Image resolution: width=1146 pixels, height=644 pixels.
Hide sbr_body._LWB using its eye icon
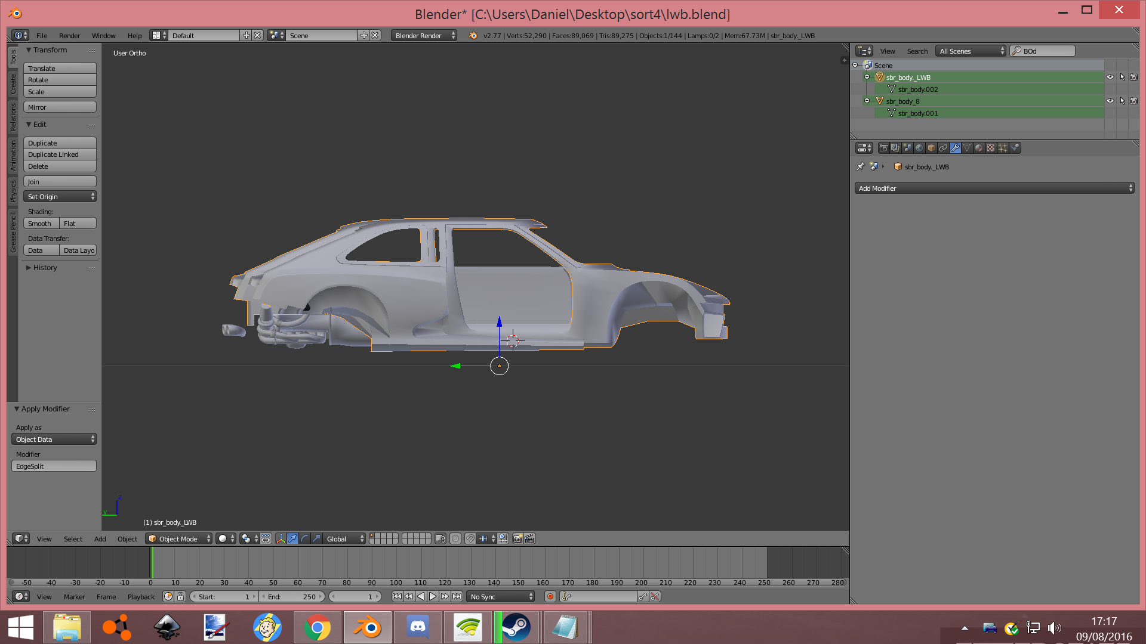pyautogui.click(x=1110, y=77)
